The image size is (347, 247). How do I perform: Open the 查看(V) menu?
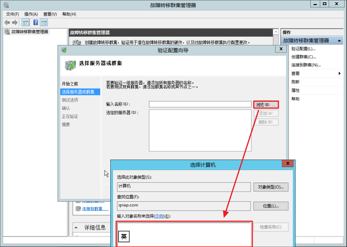point(50,14)
